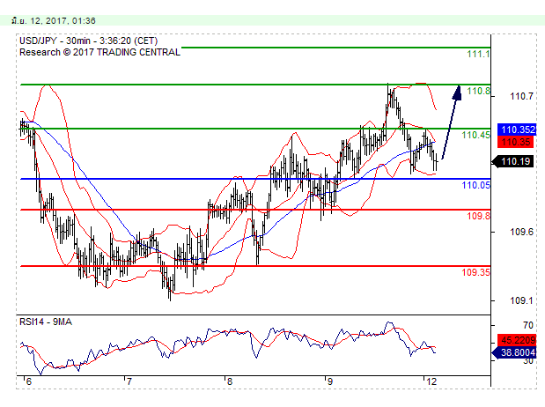This screenshot has height=407, width=545.
Task: Click the green 111.1 resistance label
Action: 478,54
